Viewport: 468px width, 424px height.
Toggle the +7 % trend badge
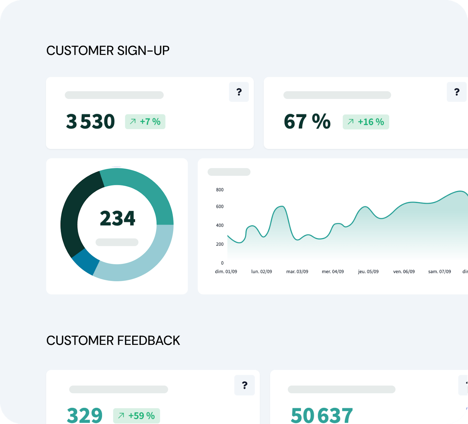pyautogui.click(x=145, y=121)
